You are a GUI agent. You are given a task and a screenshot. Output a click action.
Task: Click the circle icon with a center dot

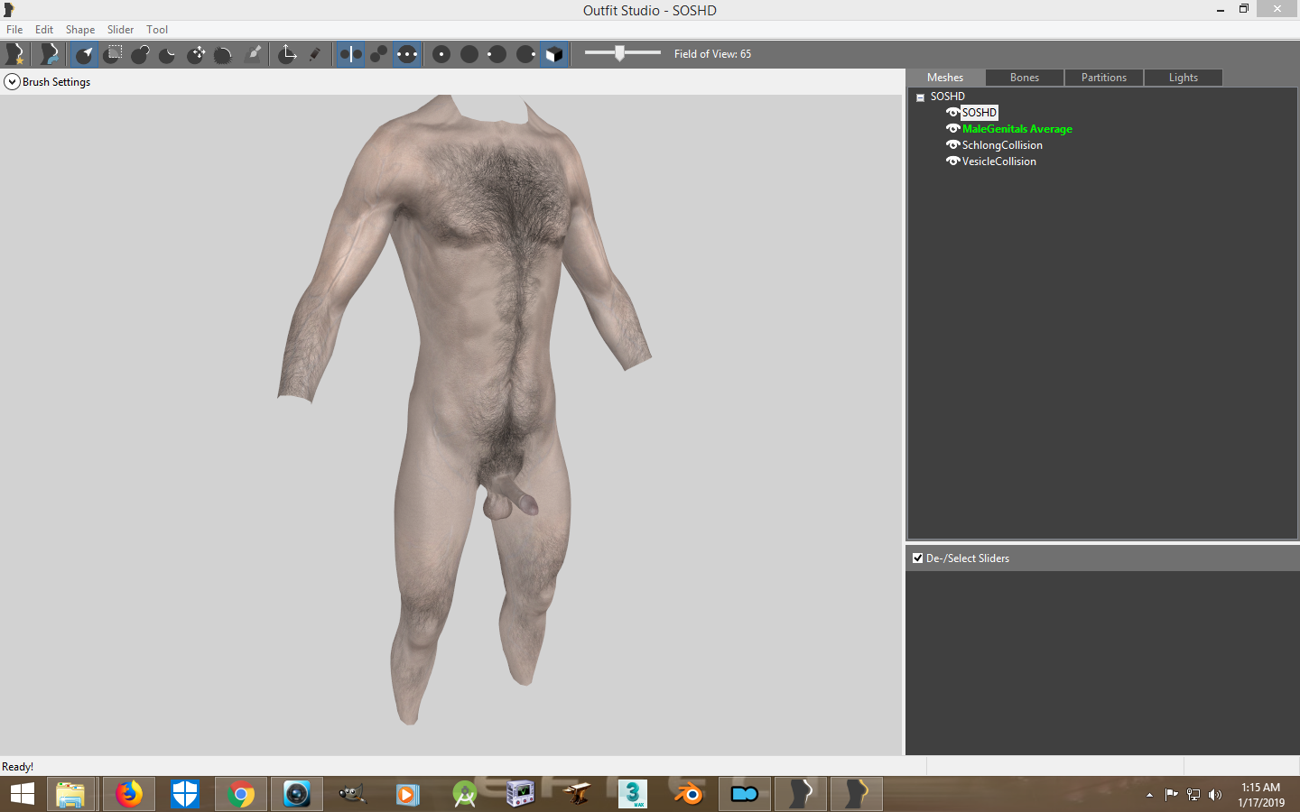[x=441, y=54]
